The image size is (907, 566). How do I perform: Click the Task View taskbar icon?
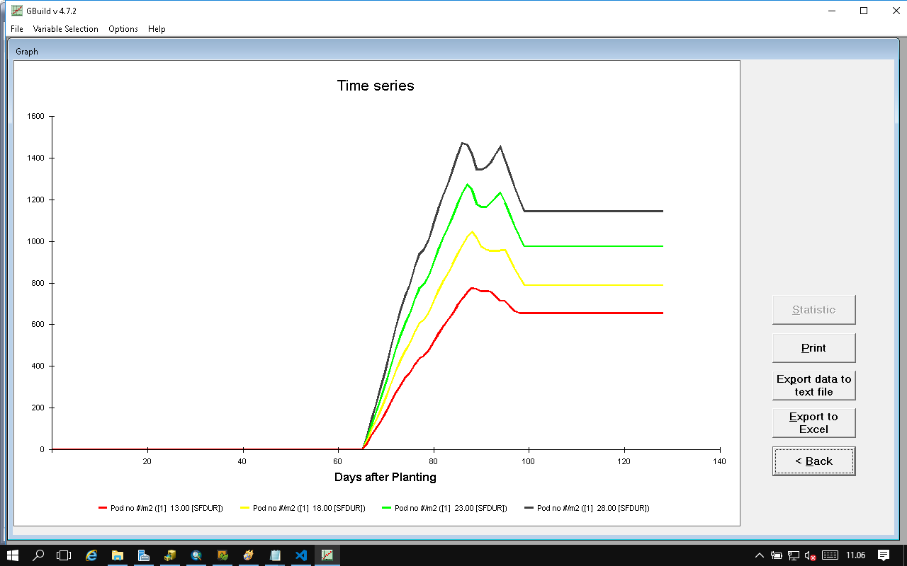tap(64, 555)
